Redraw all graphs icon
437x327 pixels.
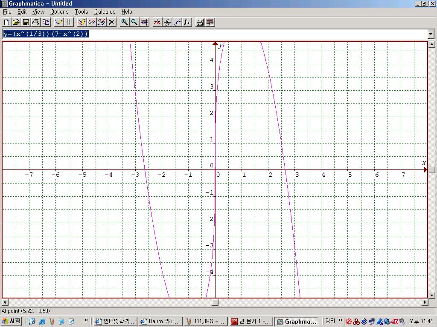pyautogui.click(x=82, y=22)
